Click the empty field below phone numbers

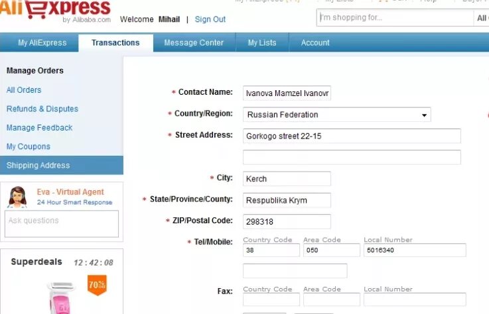295,271
